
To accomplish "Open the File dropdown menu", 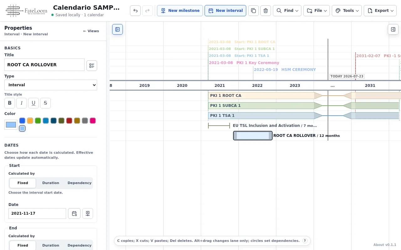I will click(316, 11).
